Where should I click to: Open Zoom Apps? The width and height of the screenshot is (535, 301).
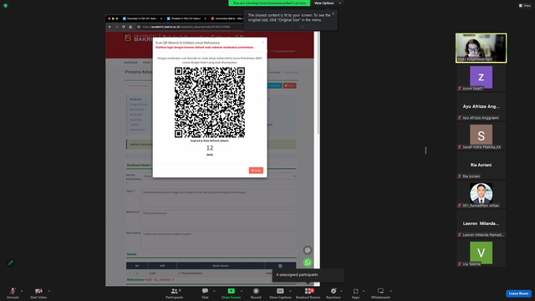(355, 293)
